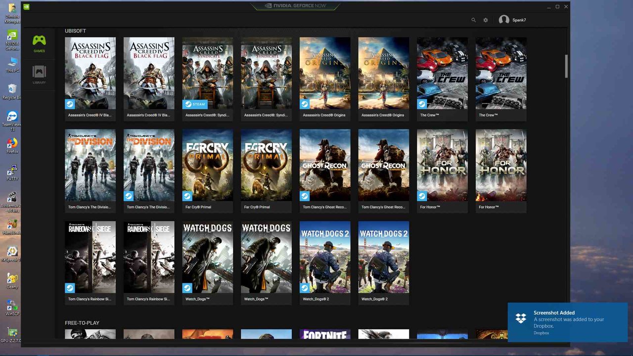Click Steam badge on Assassin's Creed IV Black Flag
This screenshot has width=633, height=356.
pos(70,104)
